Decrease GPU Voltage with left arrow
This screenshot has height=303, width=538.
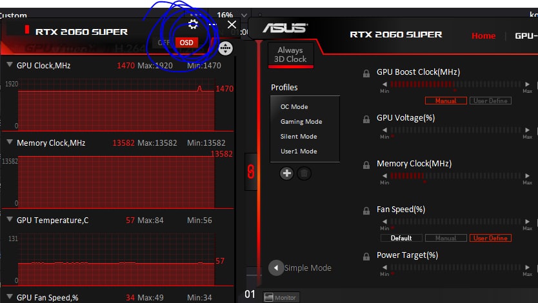pos(384,130)
